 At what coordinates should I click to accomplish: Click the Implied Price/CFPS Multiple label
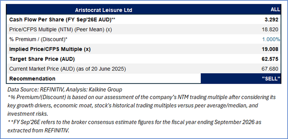point(50,49)
